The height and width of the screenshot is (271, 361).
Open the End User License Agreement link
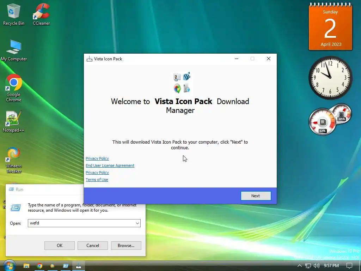pos(110,165)
